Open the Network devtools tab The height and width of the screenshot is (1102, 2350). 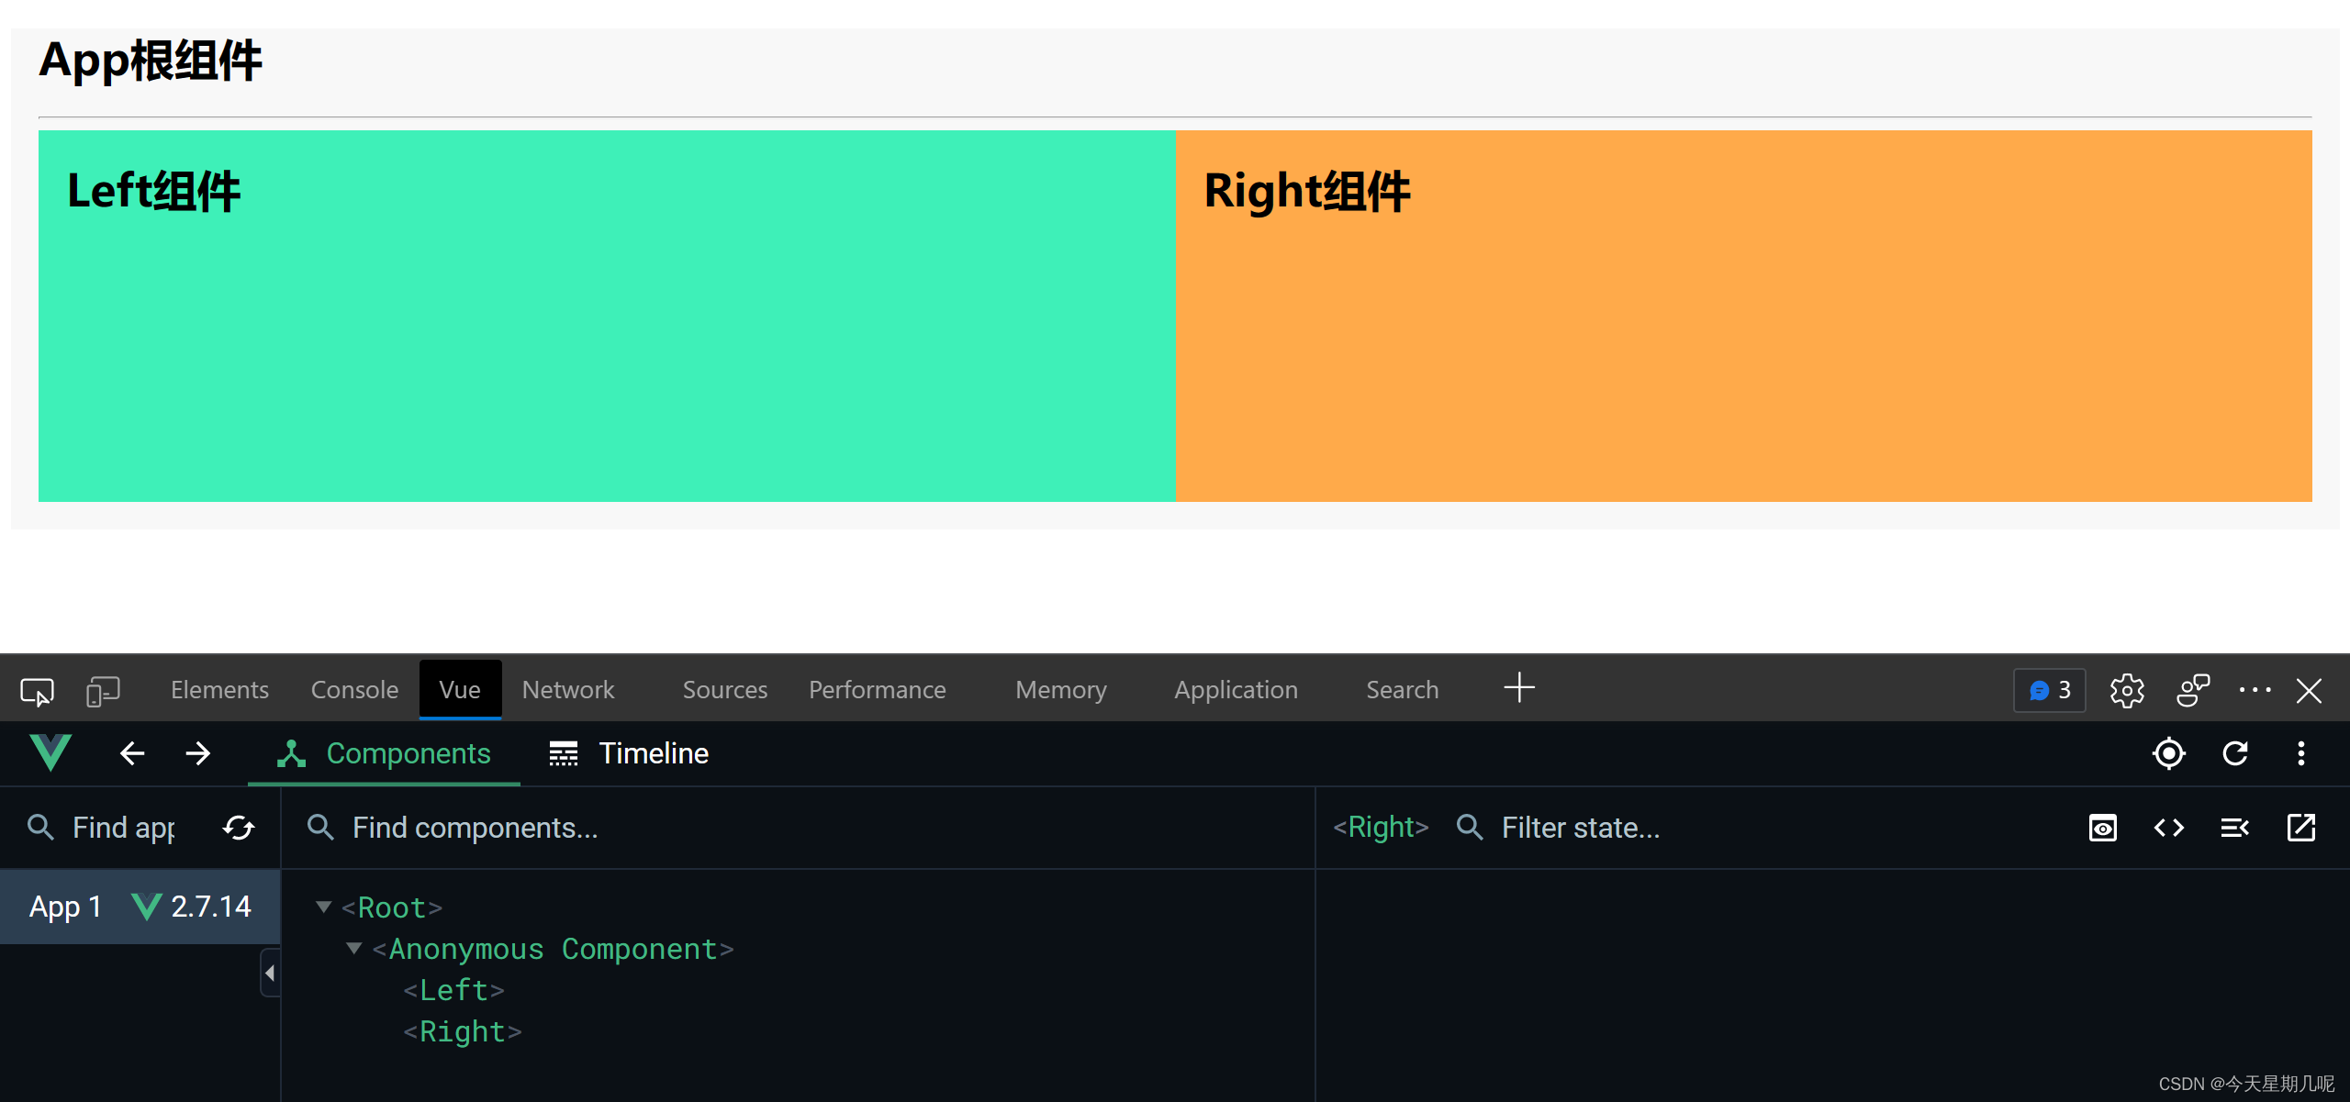point(567,690)
